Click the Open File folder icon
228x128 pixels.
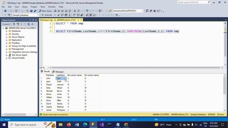[x=27, y=11]
